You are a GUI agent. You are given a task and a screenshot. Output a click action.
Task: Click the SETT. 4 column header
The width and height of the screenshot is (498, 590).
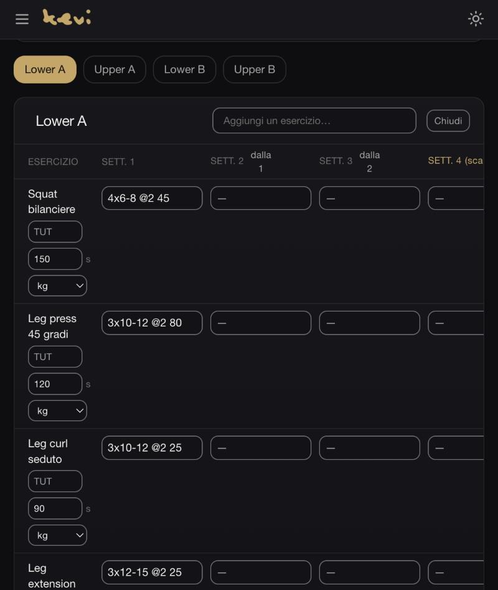(456, 161)
